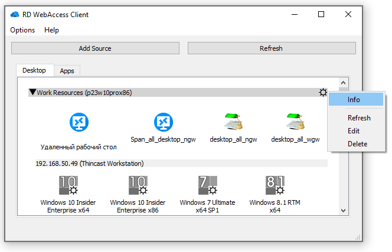This screenshot has width=392, height=252.
Task: Click the scrollbar down arrow
Action: click(x=342, y=210)
